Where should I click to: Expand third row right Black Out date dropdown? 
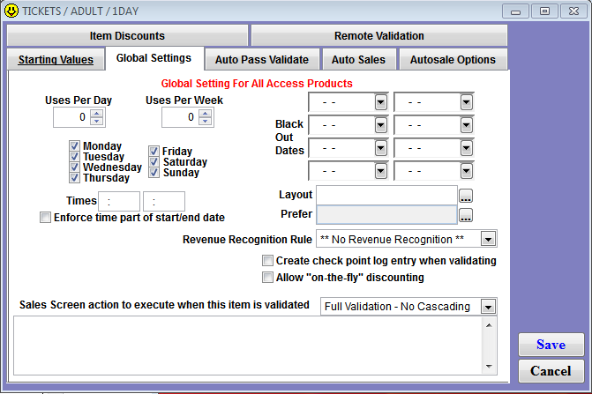pyautogui.click(x=466, y=148)
